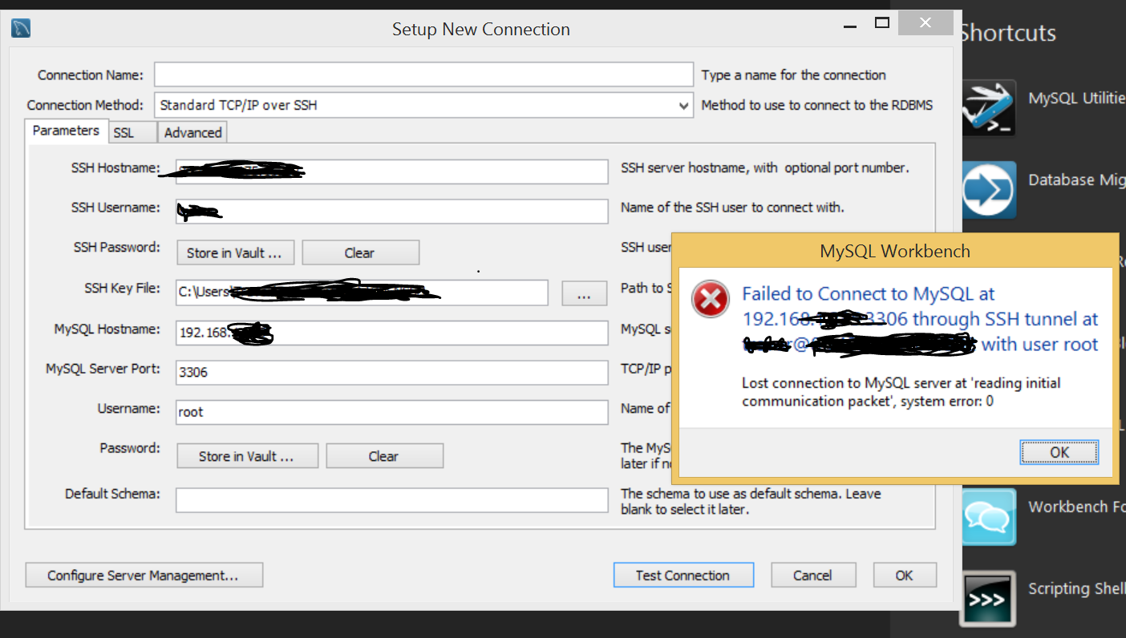Click the Scripting Shell shortcut label
The height and width of the screenshot is (638, 1126).
(1076, 588)
